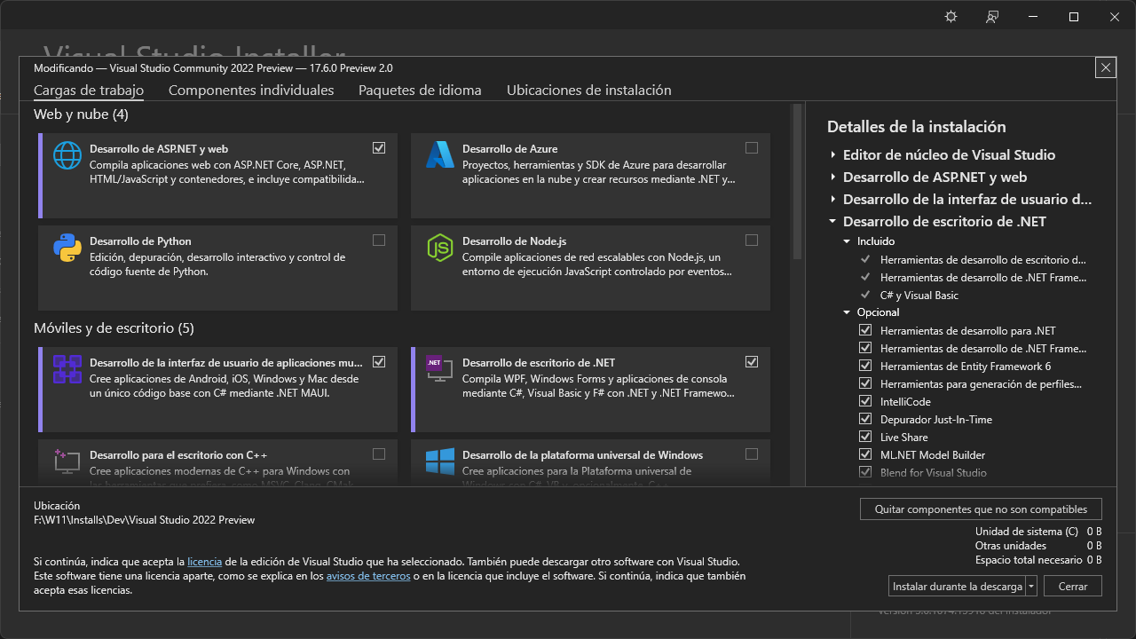The image size is (1136, 639).
Task: Click the ASP.NET web globe icon
Action: point(67,155)
